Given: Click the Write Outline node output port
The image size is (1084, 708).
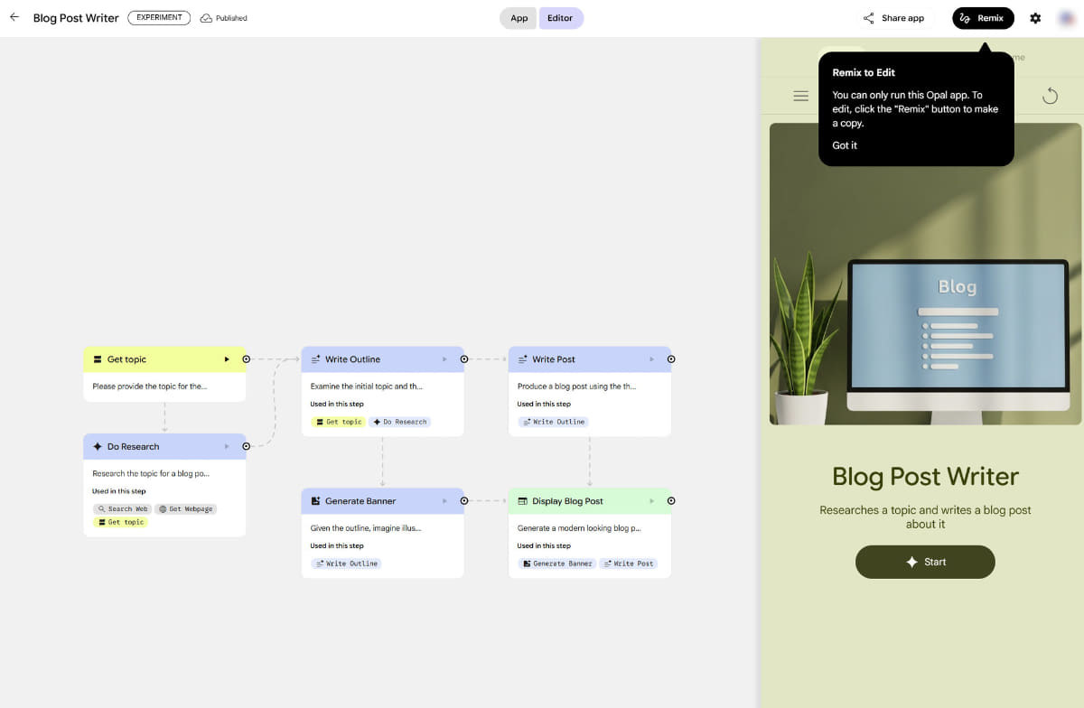Looking at the screenshot, I should tap(463, 359).
